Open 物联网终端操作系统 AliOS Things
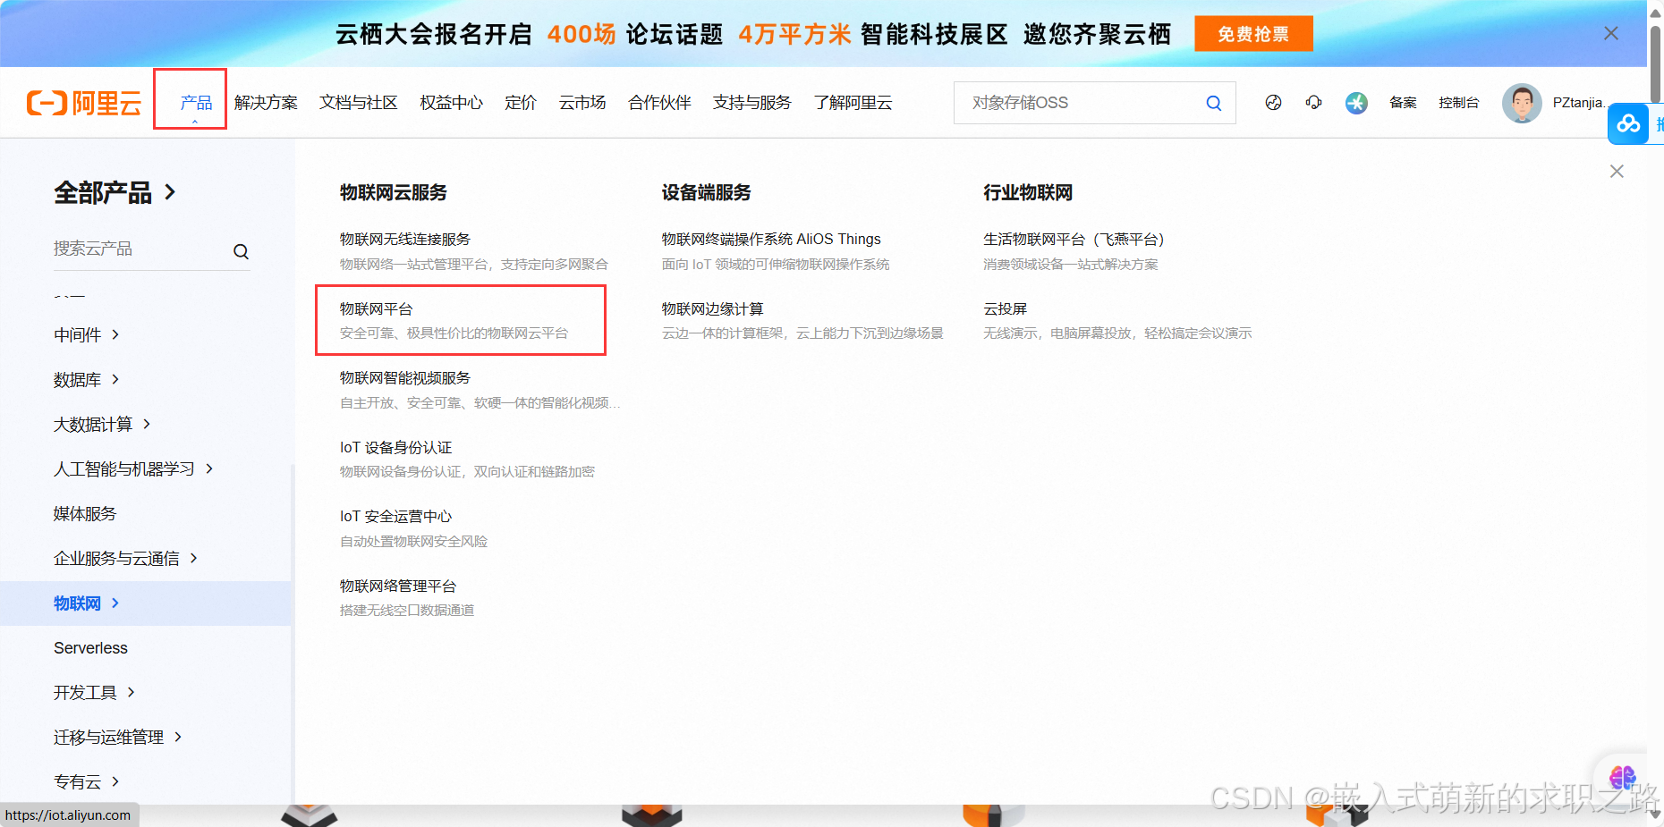 771,239
